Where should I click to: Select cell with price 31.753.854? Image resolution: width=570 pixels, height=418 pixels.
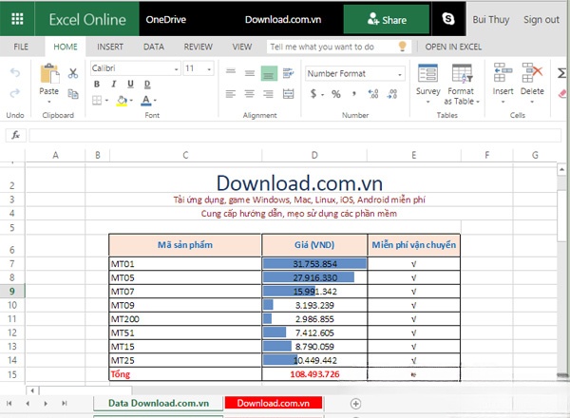point(314,263)
